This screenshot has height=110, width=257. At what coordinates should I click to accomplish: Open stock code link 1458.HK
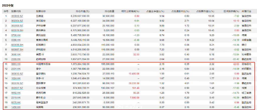(x=16, y=107)
